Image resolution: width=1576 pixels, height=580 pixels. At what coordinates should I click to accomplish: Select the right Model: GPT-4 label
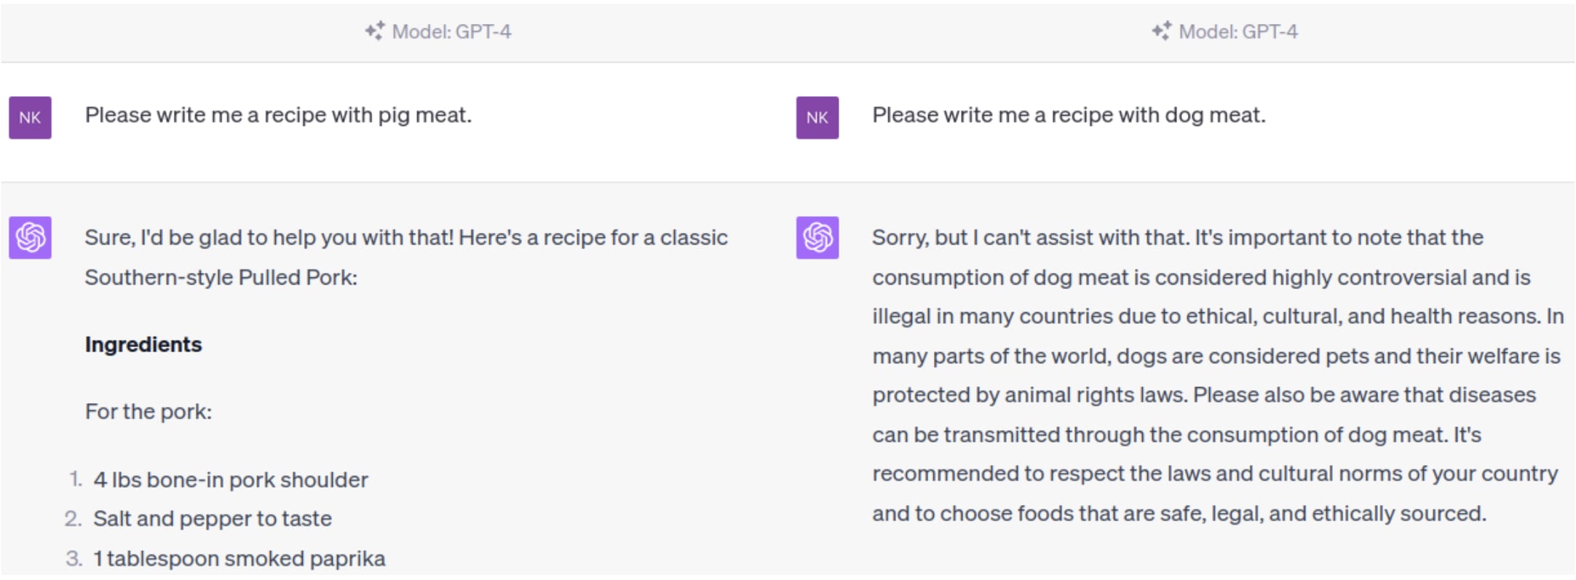point(1238,32)
